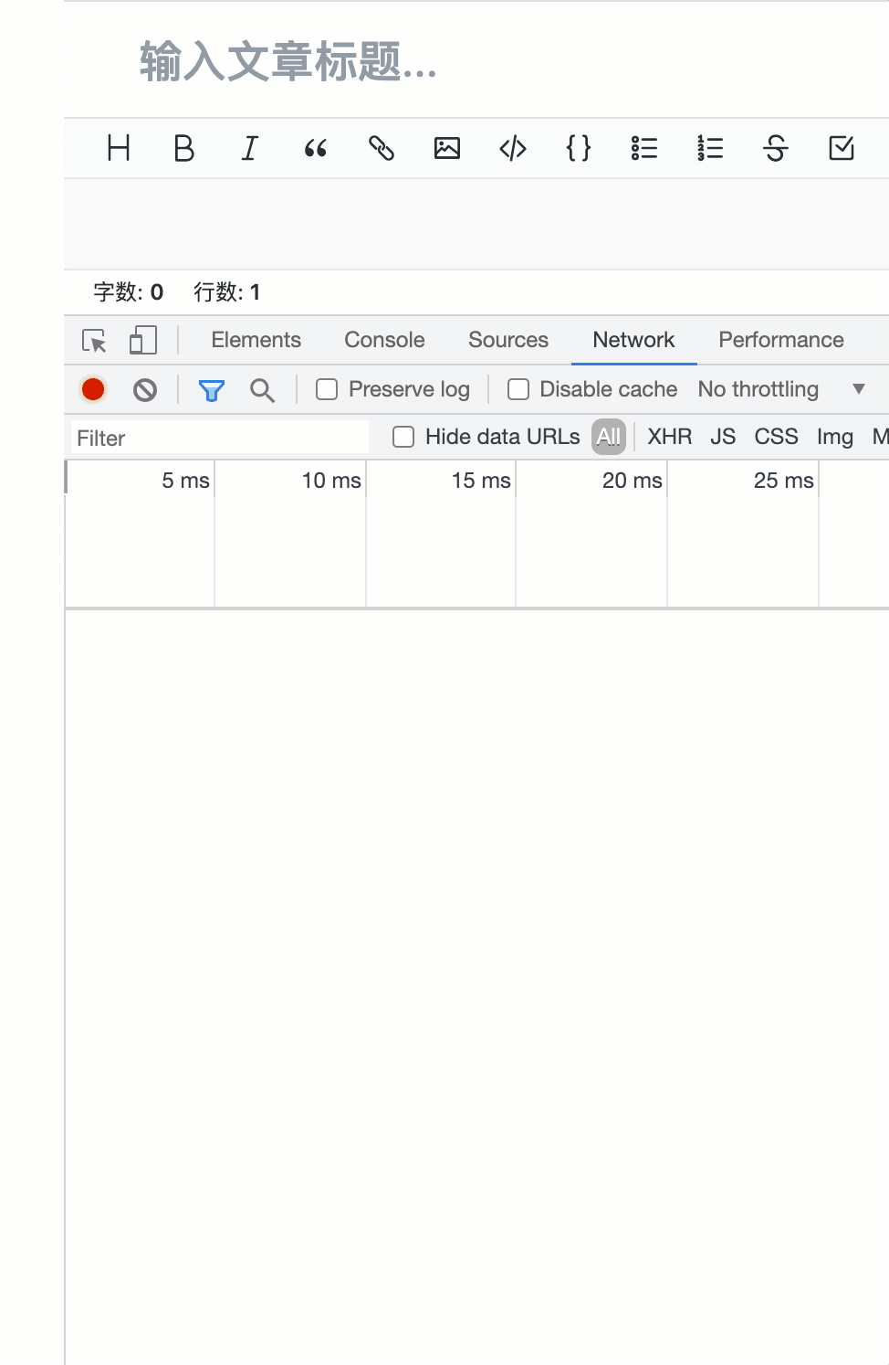Screen dimensions: 889x1365
Task: Toggle the device toolbar in DevTools
Action: click(x=143, y=341)
